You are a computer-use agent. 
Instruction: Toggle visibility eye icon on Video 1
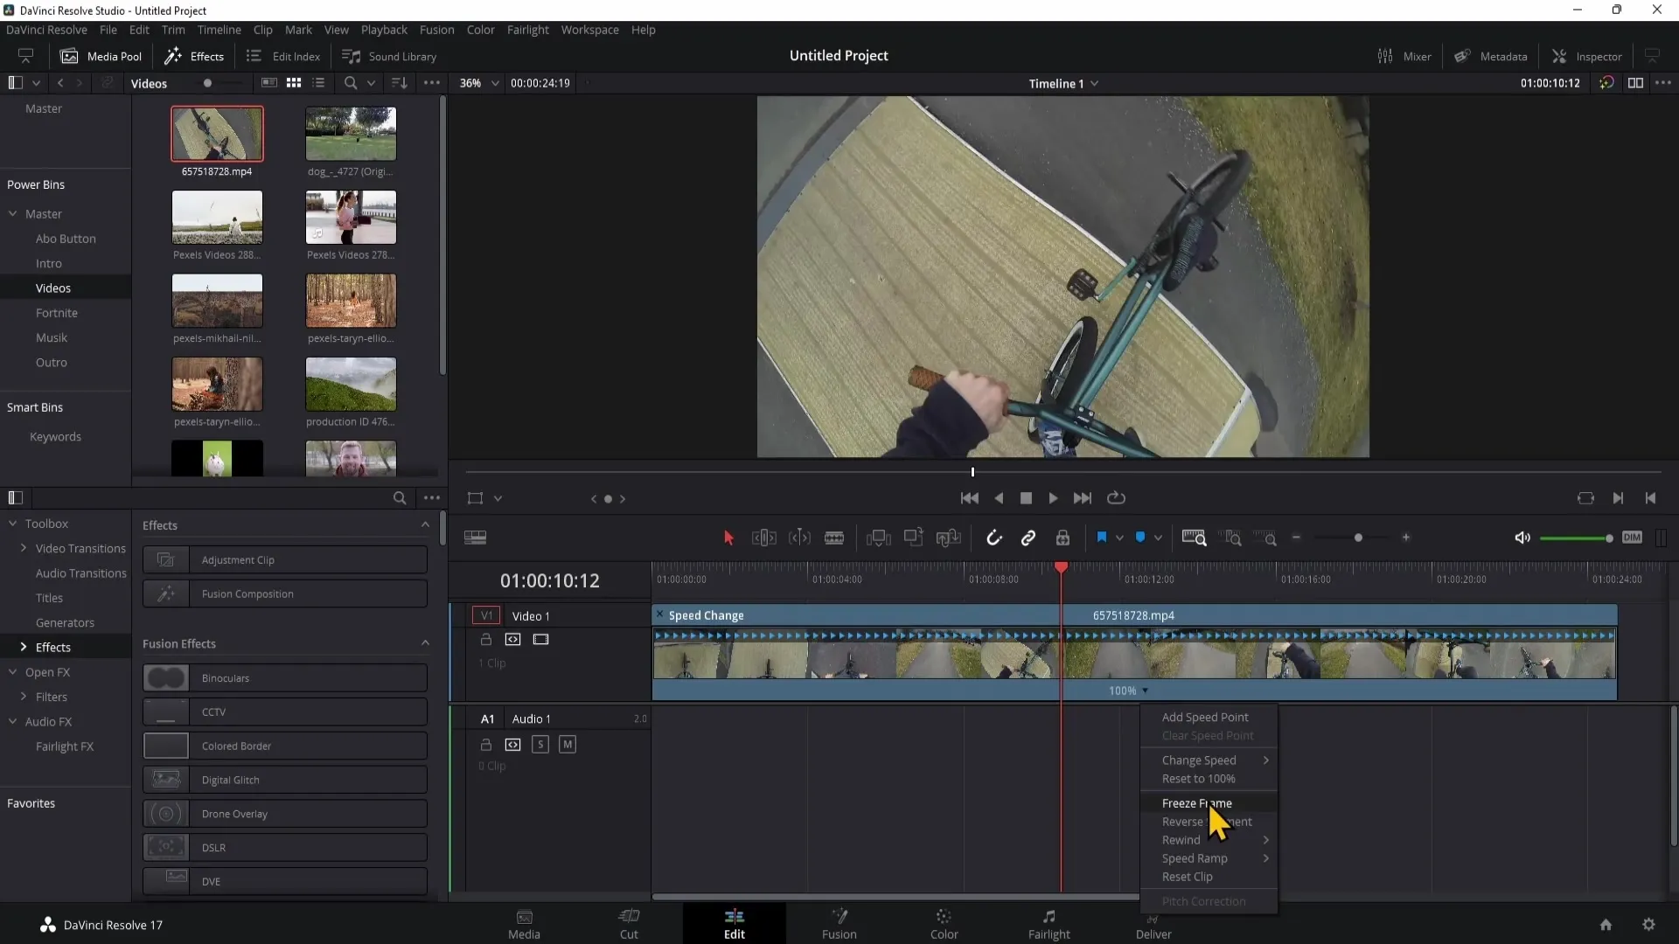pos(540,637)
